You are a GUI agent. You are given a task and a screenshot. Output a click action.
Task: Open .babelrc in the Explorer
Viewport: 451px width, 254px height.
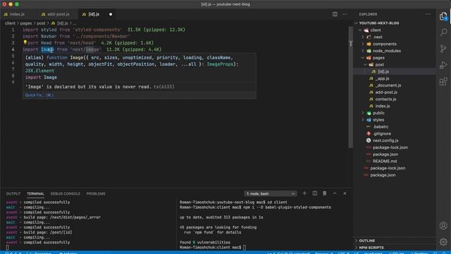[x=381, y=127]
